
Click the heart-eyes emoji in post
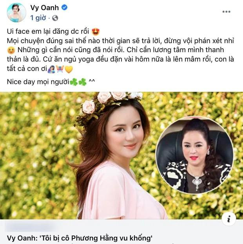pos(96,32)
